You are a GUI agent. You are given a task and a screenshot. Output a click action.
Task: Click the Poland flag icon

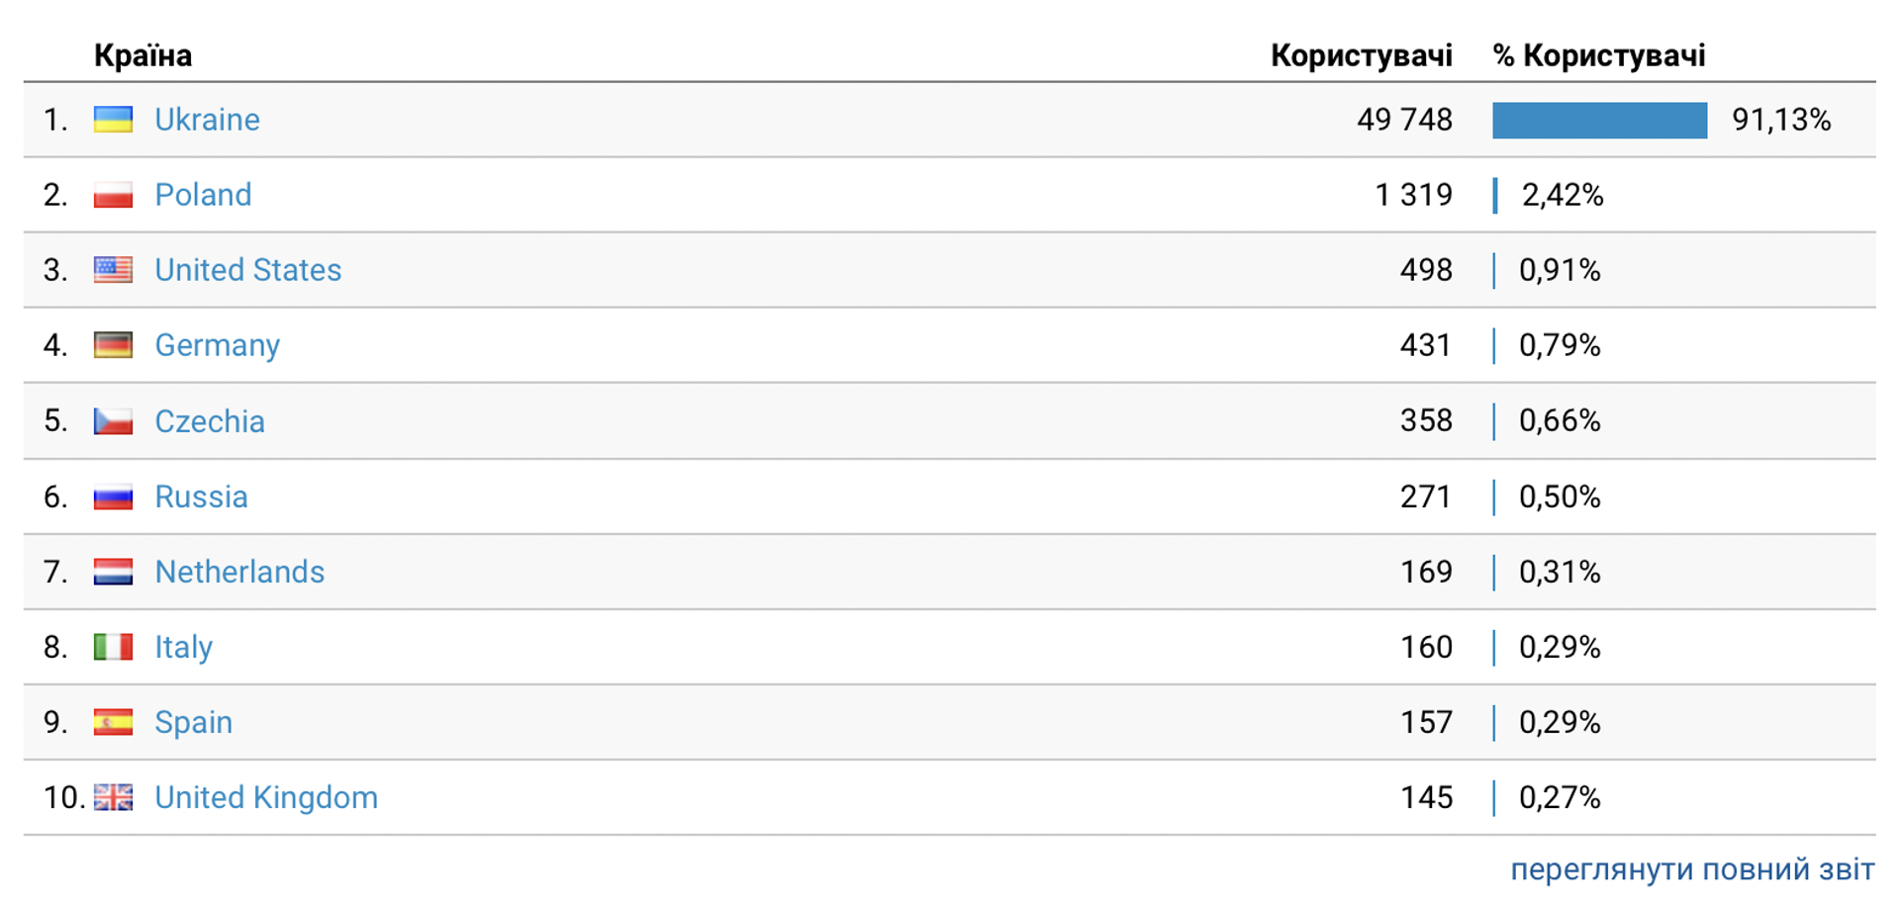click(x=113, y=195)
